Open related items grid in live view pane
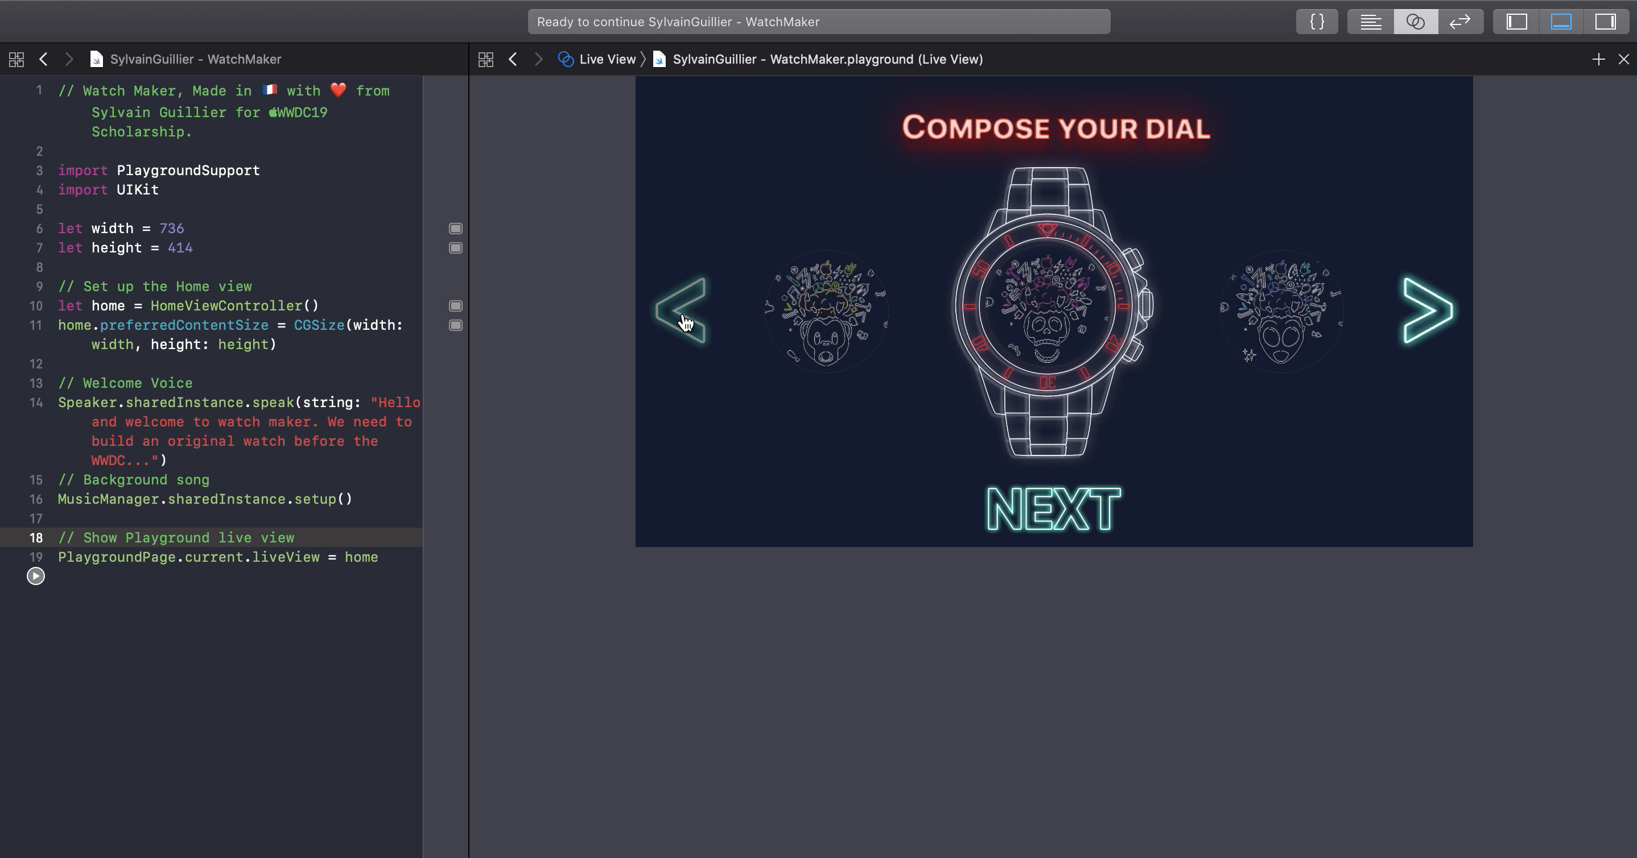Screen dimensions: 1637x858 (x=485, y=59)
